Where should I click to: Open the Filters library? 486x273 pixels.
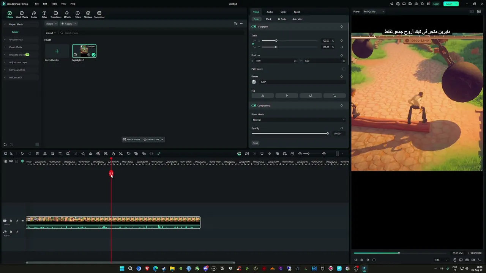(77, 14)
